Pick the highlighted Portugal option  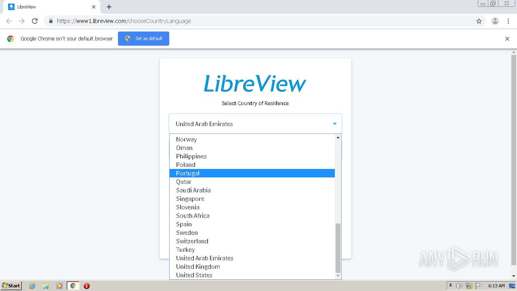pyautogui.click(x=252, y=173)
